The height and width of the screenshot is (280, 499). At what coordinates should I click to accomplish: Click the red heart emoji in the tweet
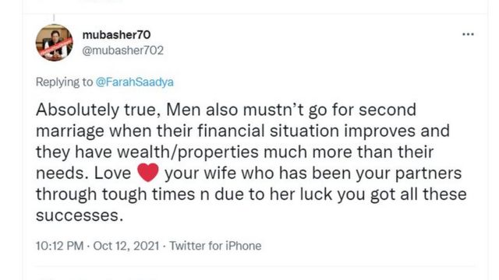tap(147, 173)
